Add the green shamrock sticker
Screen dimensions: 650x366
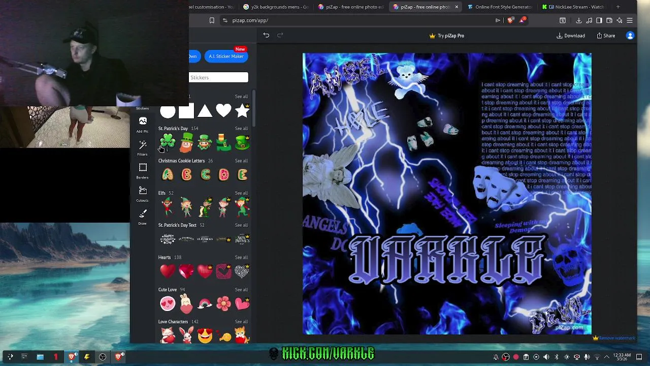pos(168,142)
